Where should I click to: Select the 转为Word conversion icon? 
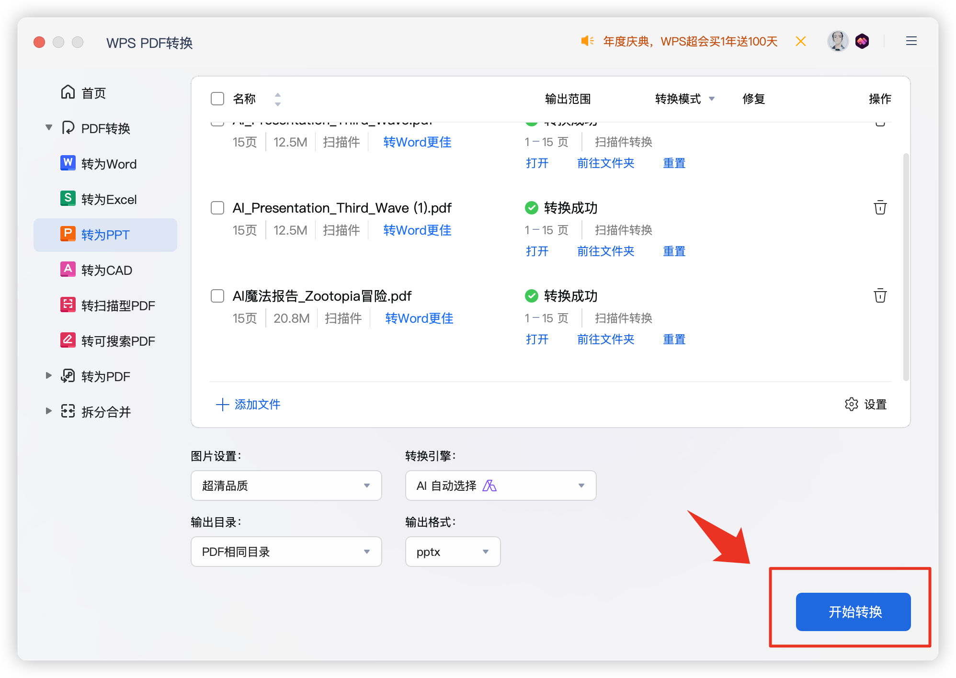click(x=68, y=163)
